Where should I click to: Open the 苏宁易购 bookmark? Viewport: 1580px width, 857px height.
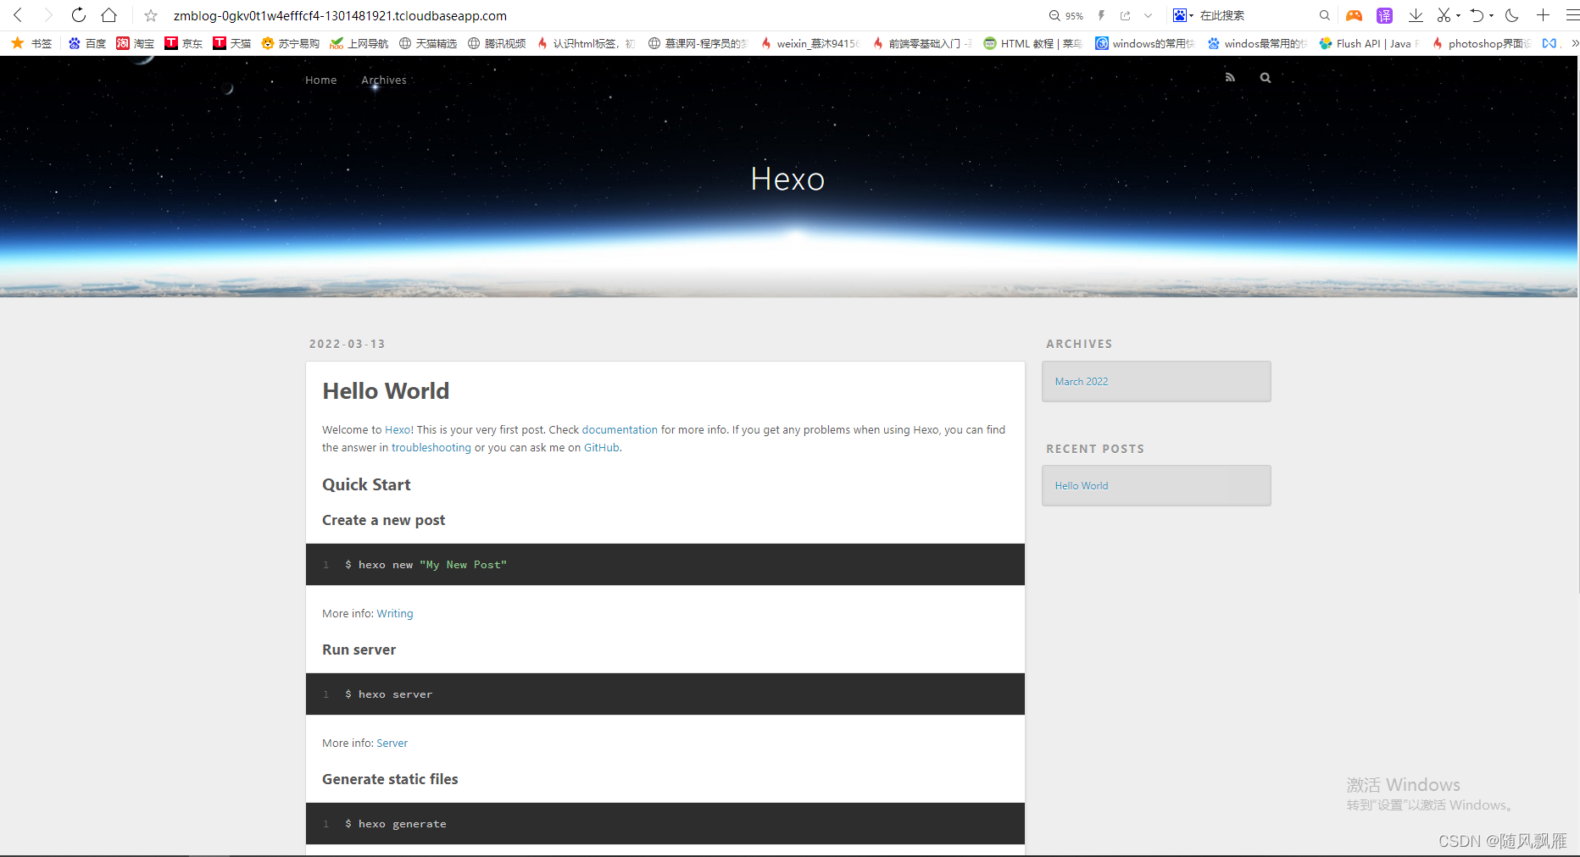click(x=291, y=43)
